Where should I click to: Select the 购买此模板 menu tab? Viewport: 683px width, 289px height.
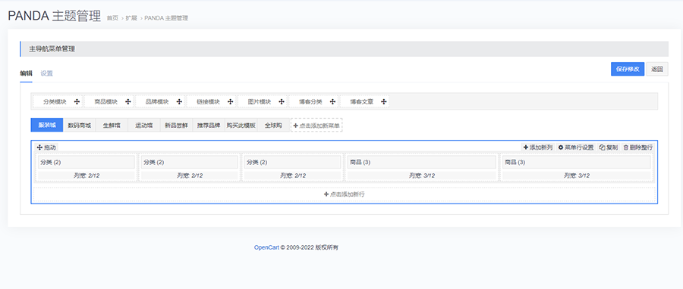click(x=241, y=125)
